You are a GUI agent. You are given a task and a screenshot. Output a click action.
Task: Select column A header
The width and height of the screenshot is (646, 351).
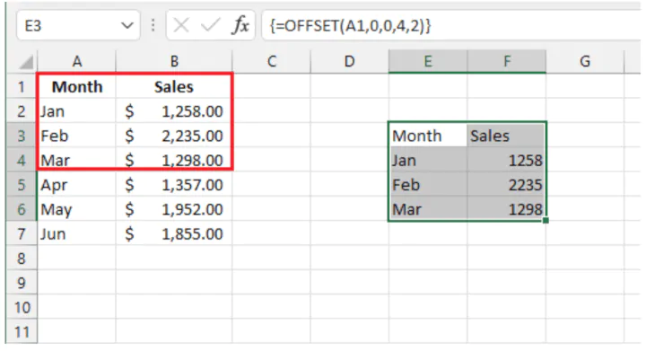pos(76,61)
